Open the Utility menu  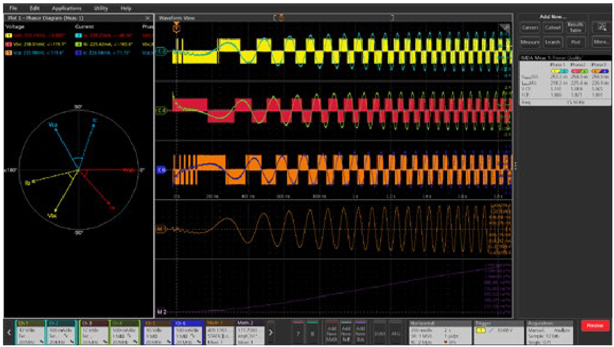click(x=101, y=8)
